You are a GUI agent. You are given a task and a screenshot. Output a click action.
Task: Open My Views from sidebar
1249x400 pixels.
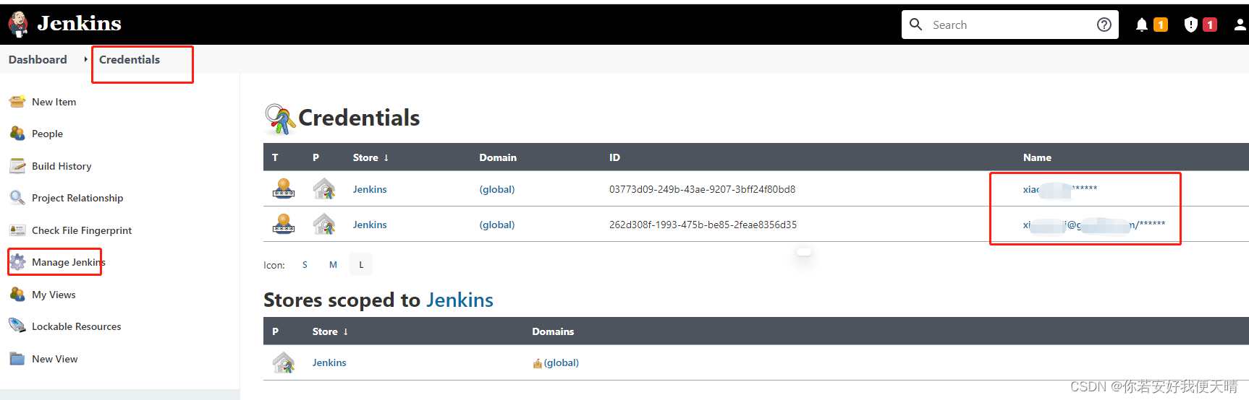(x=54, y=295)
